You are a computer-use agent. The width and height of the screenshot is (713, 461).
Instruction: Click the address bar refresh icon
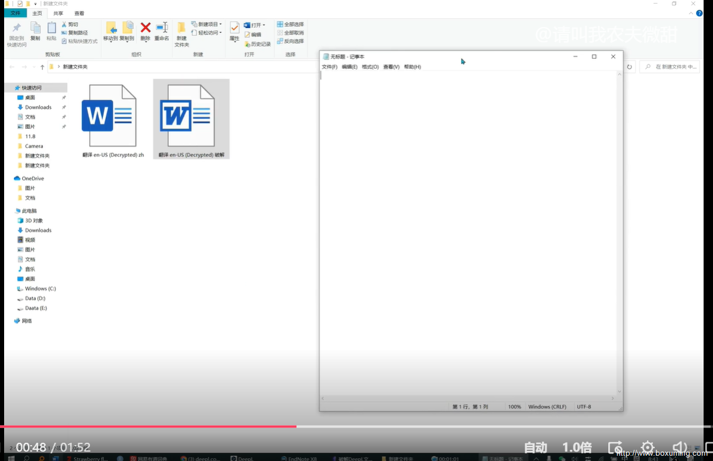629,67
